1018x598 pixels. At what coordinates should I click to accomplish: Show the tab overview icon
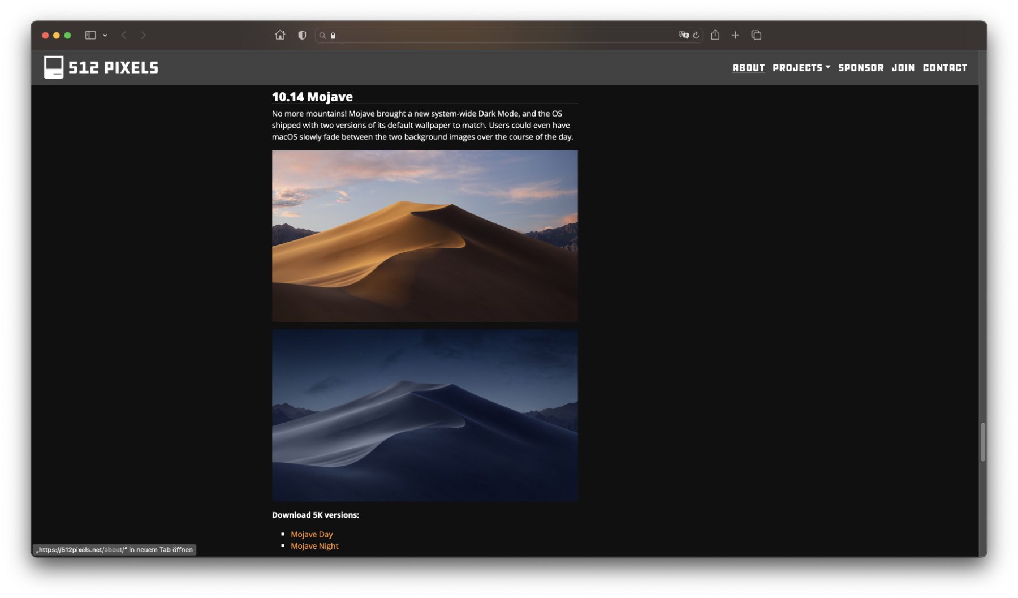756,35
